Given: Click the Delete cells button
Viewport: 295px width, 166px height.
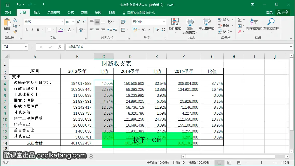Looking at the screenshot, I should point(224,26).
